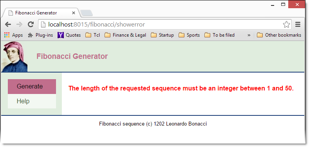This screenshot has width=309, height=147.
Task: Click the browser forward arrow
Action: [19, 25]
